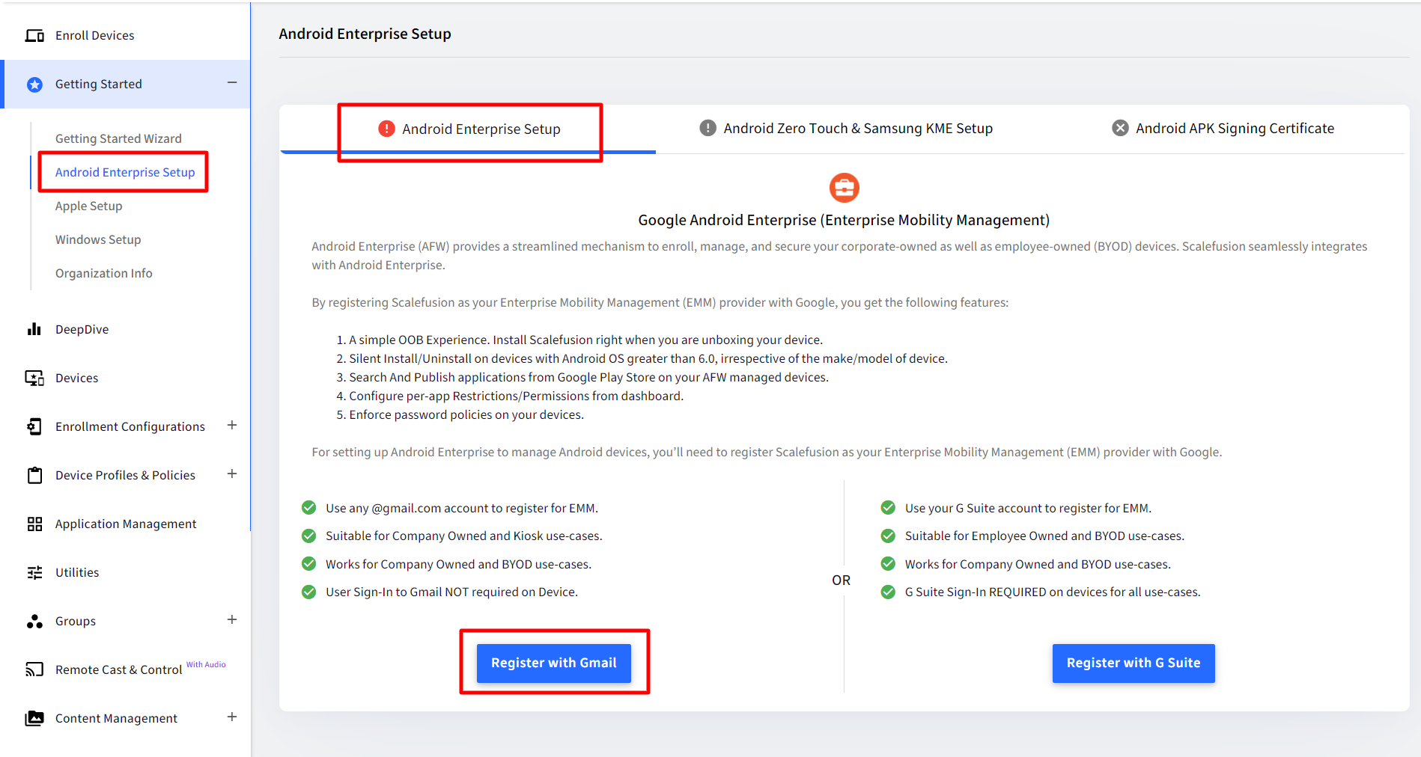Click the green check beside 'Use any @gmail.com account'
Image resolution: width=1421 pixels, height=757 pixels.
pyautogui.click(x=308, y=508)
